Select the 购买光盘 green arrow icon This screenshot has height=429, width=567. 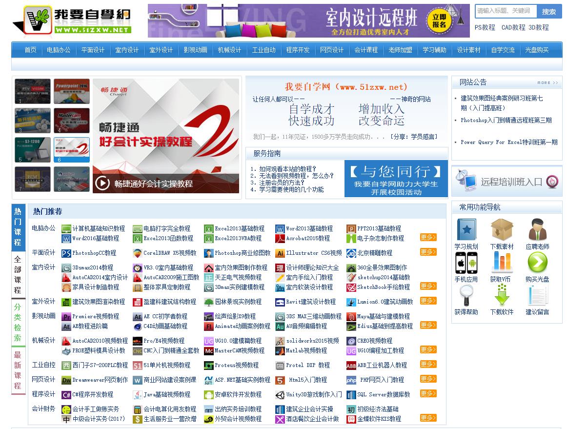pyautogui.click(x=538, y=262)
